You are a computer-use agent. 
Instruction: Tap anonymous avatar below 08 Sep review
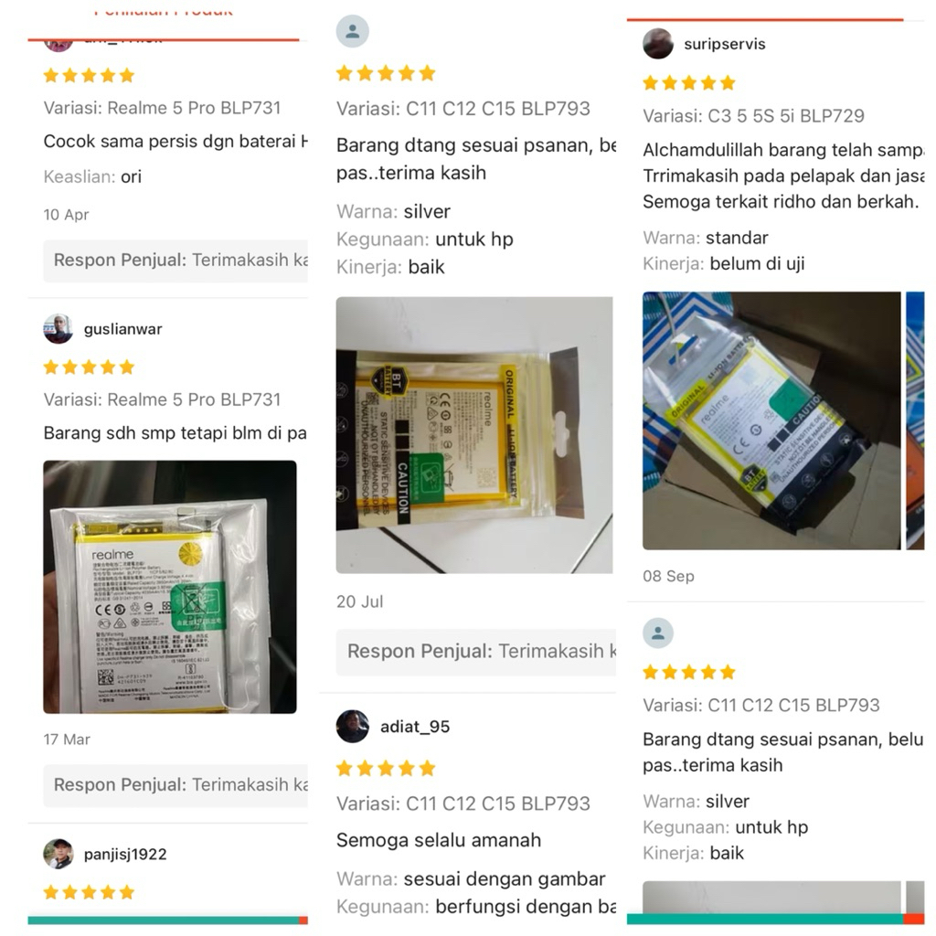click(x=658, y=633)
